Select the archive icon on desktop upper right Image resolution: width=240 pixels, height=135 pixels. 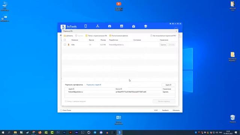[x=232, y=6]
